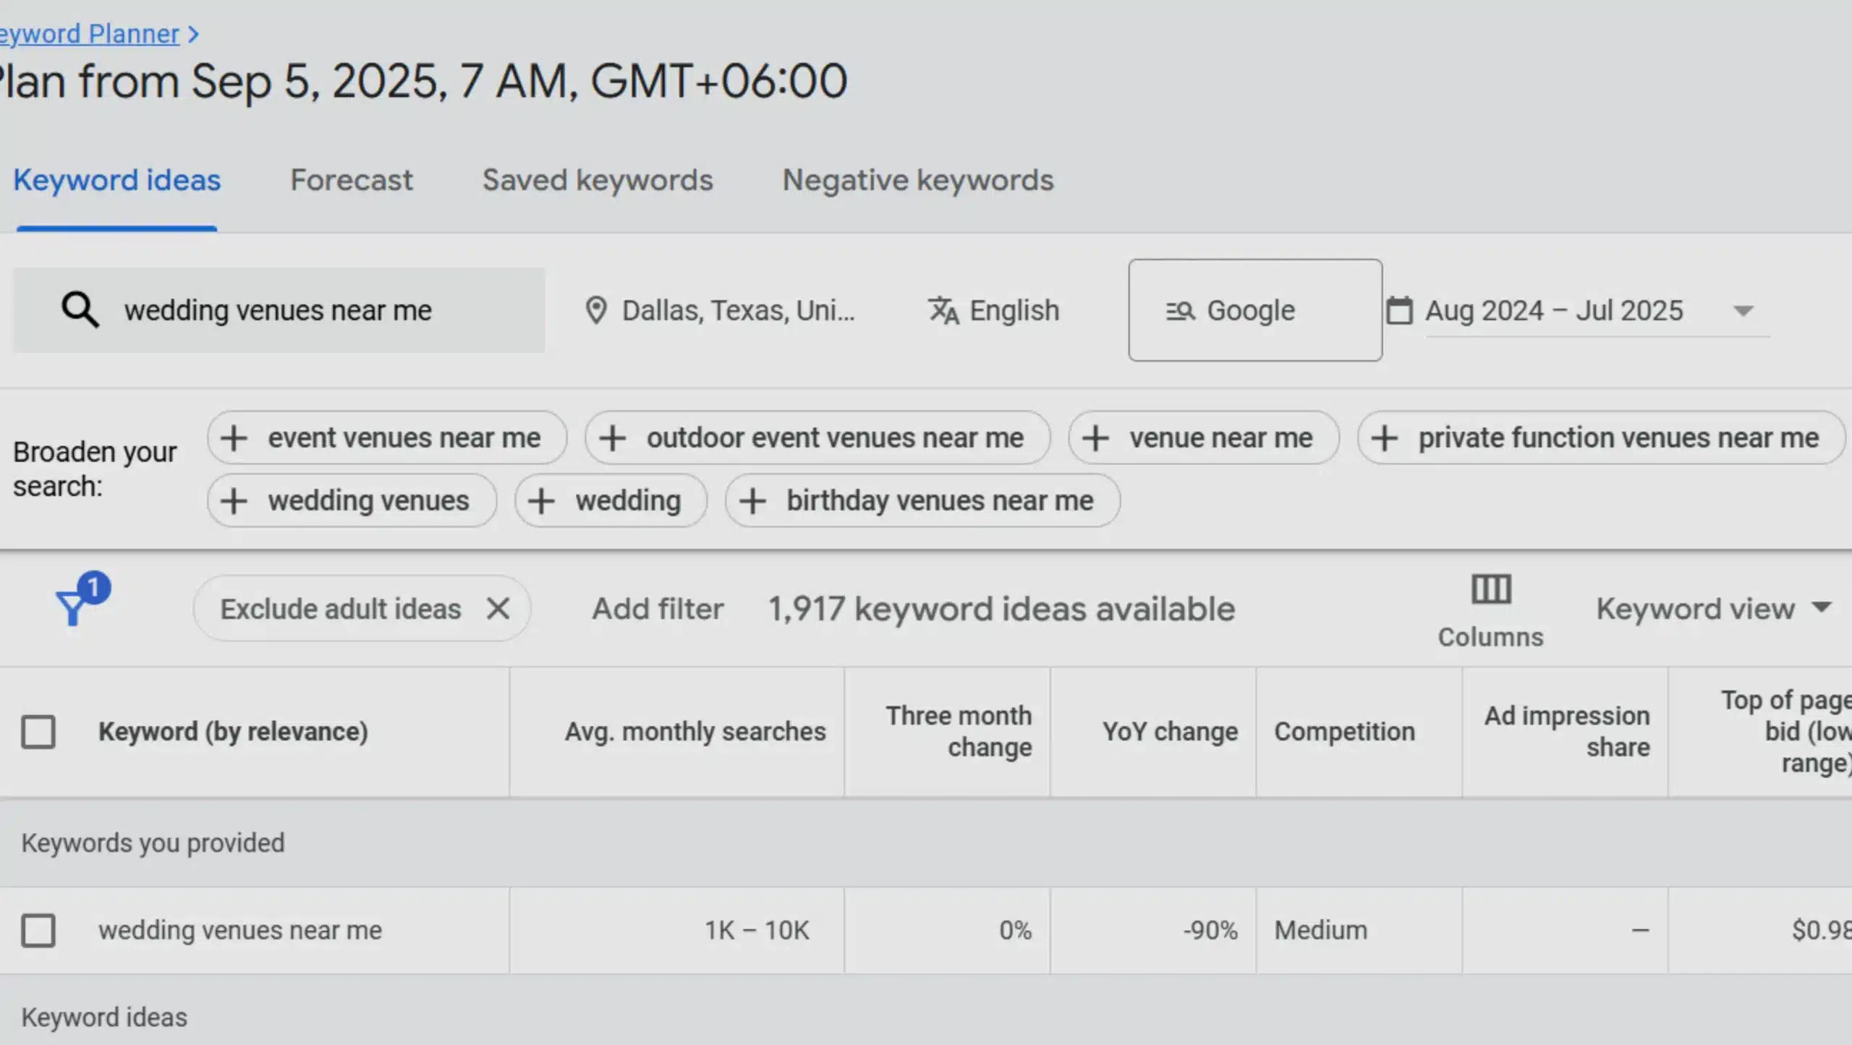1852x1045 pixels.
Task: Click the calendar icon before the date range
Action: 1401,310
